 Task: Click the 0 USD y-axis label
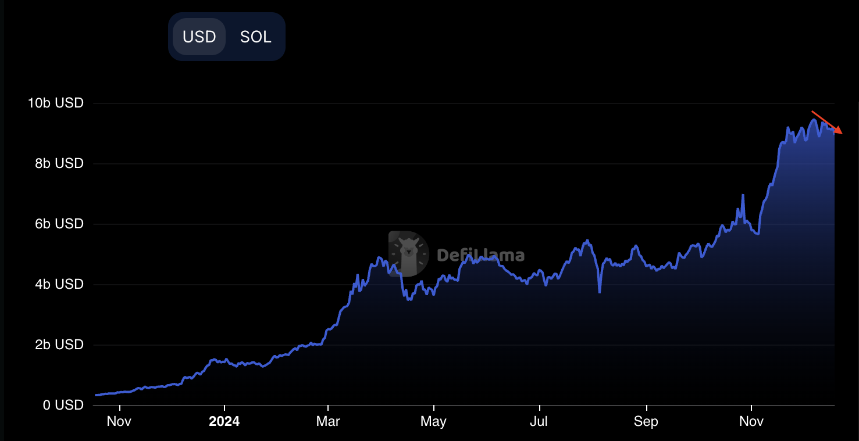(x=63, y=405)
